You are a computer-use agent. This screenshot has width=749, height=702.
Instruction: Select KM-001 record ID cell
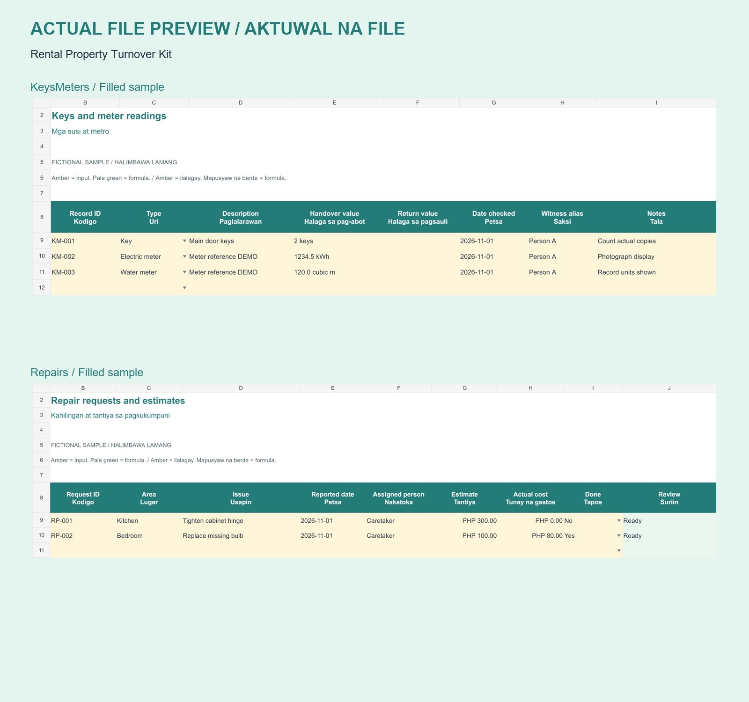(85, 241)
